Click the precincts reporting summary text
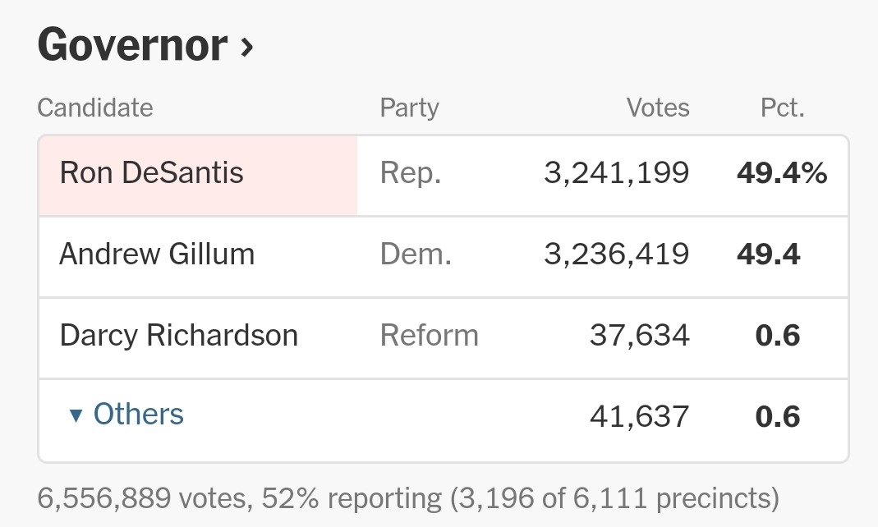 [408, 497]
